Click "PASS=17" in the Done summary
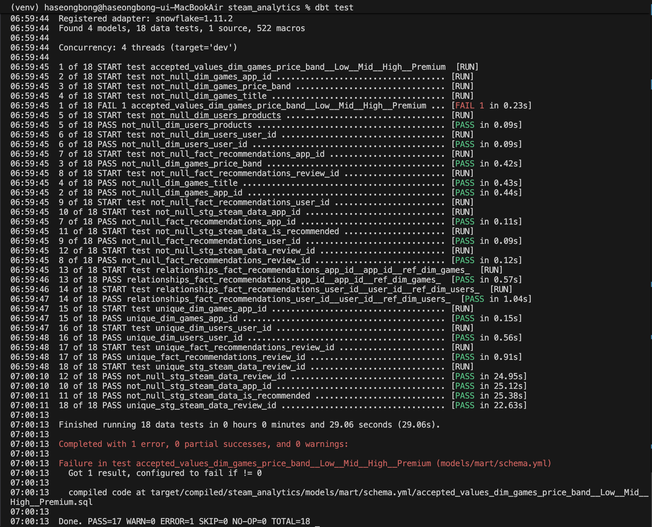Screen dimensions: 652x527 point(105,521)
